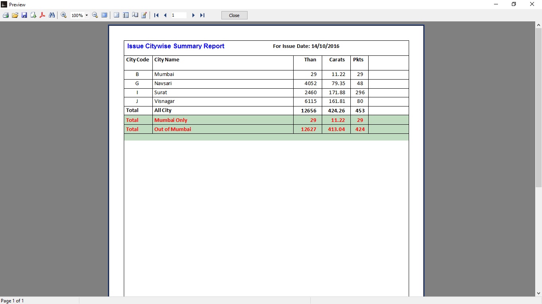Find text using binoculars icon
The image size is (542, 304).
tap(52, 15)
